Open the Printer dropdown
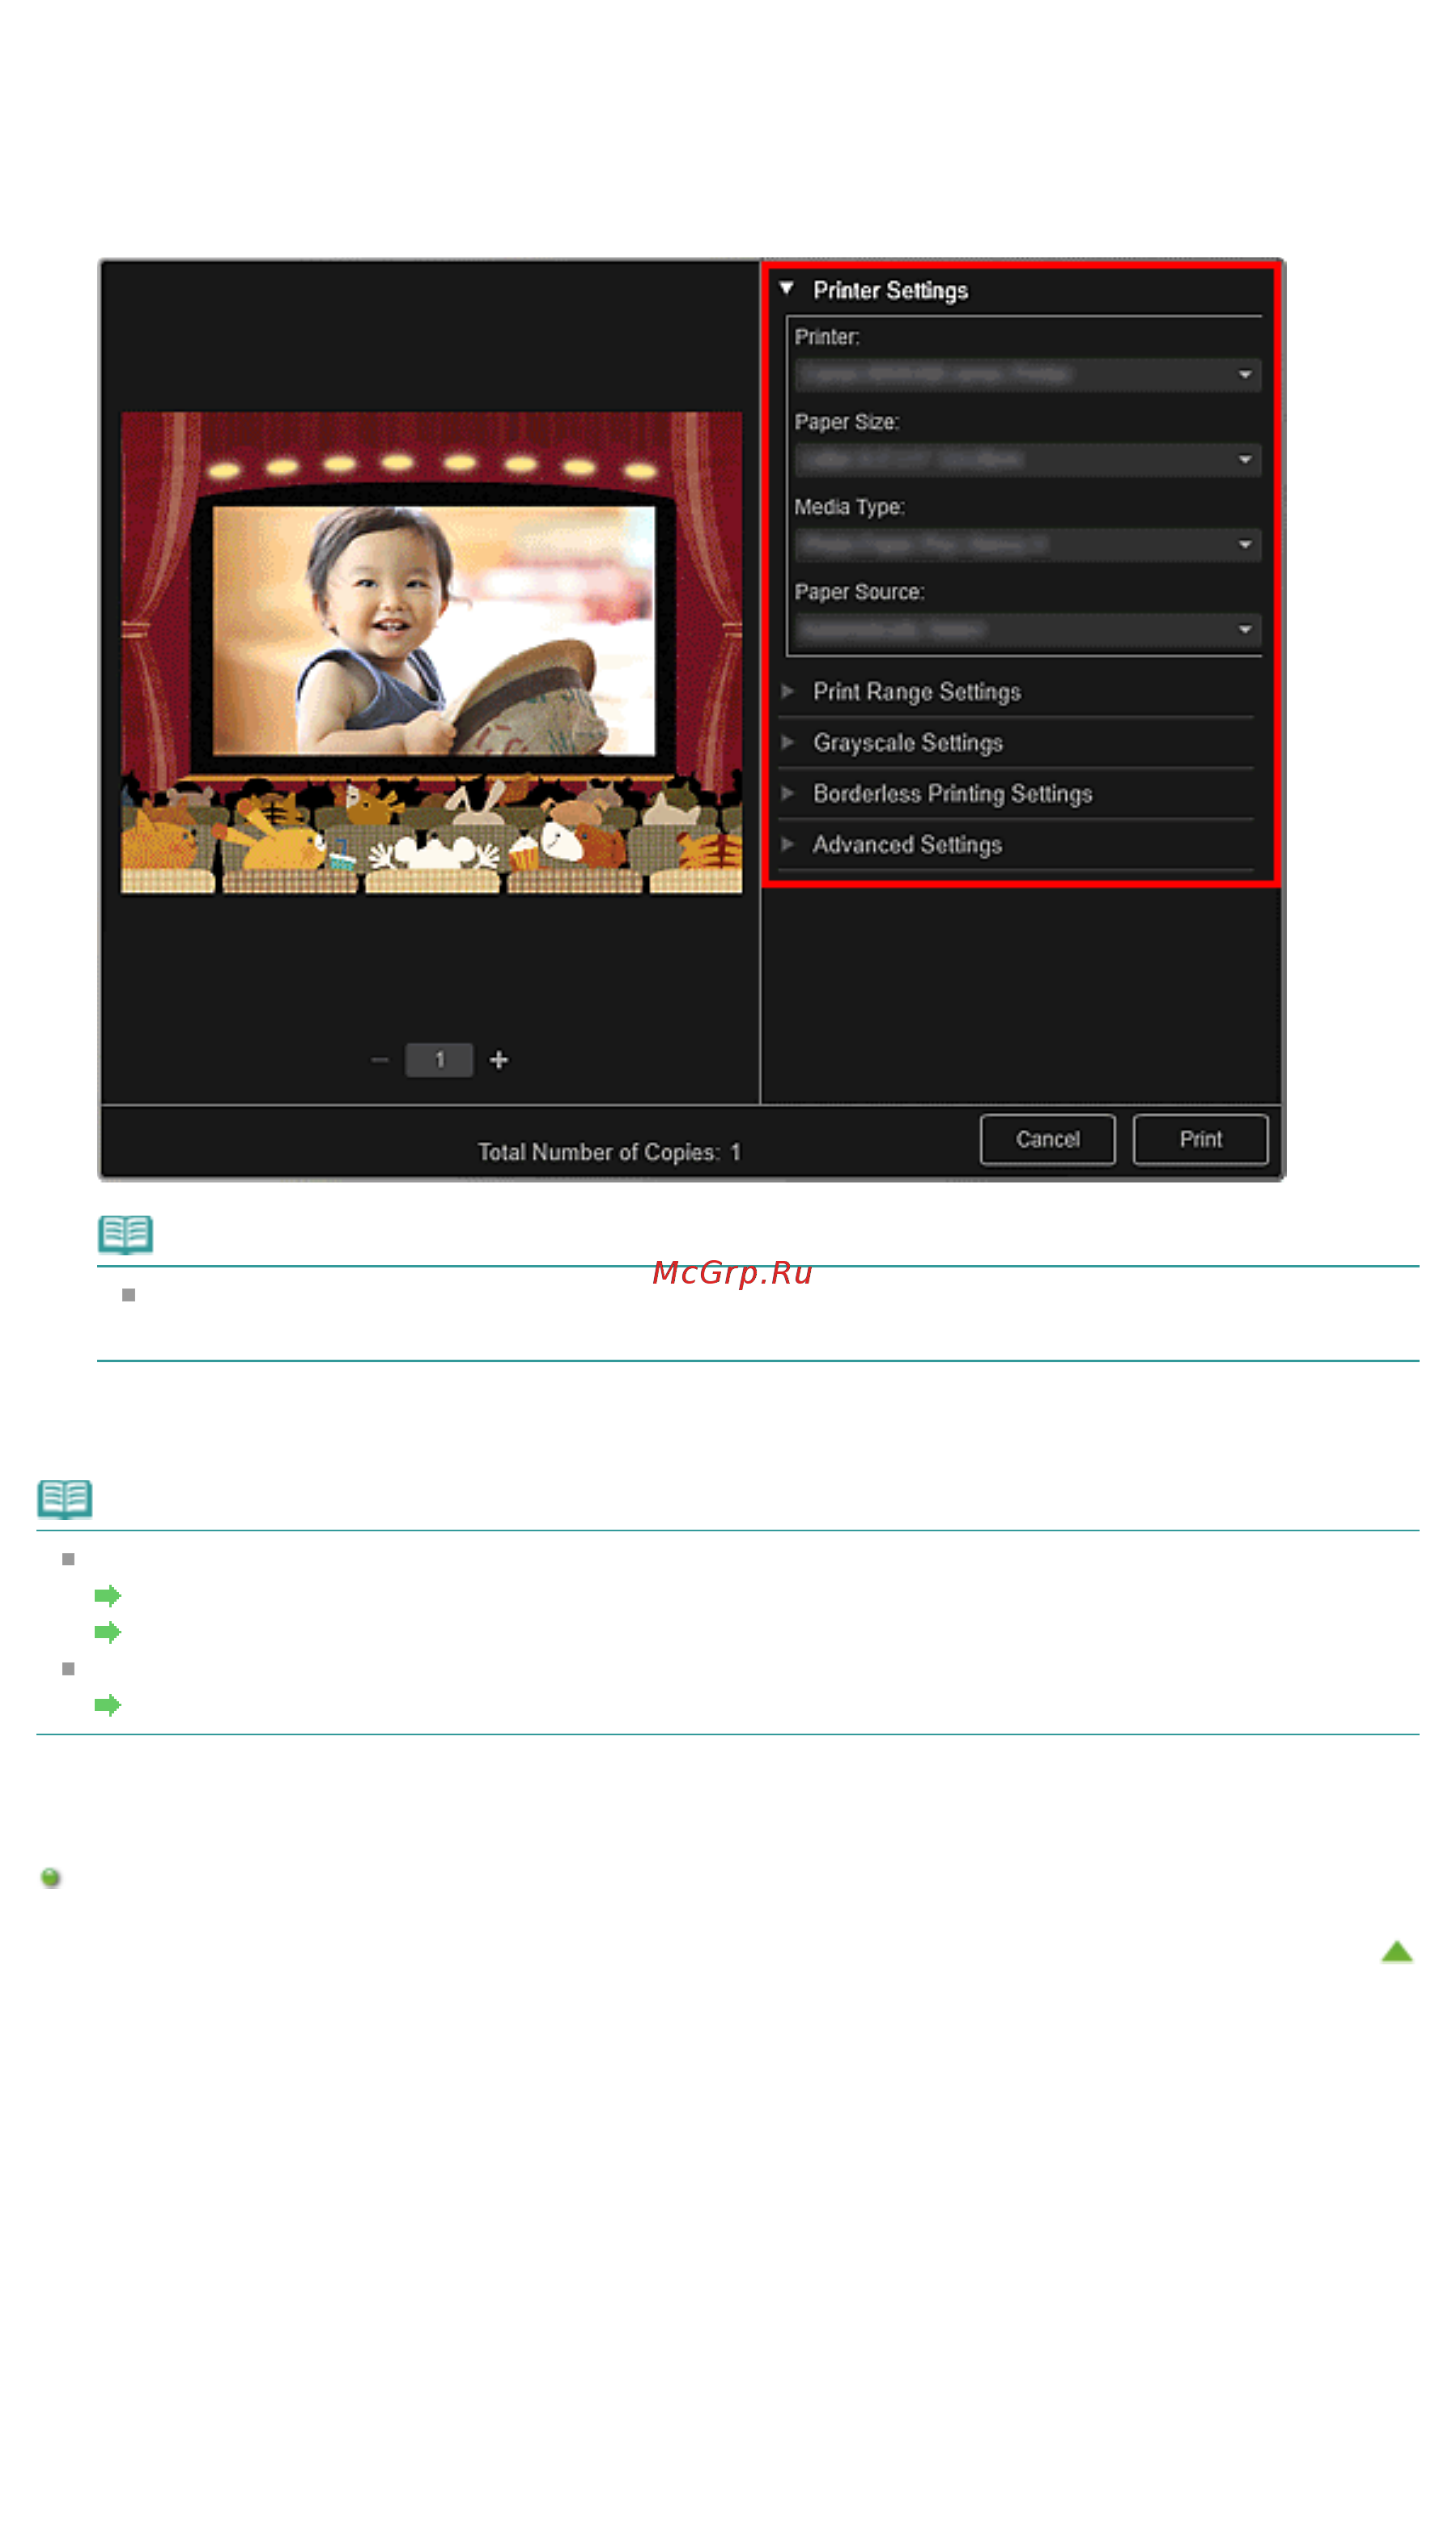The width and height of the screenshot is (1456, 2543). pos(1028,375)
